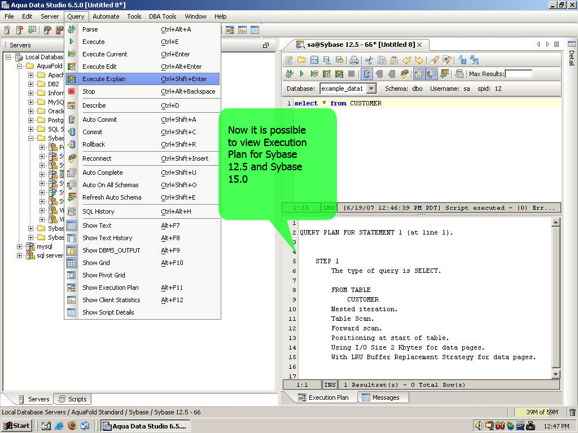
Task: Click the Execute Edit toolbar icon
Action: coord(327,74)
